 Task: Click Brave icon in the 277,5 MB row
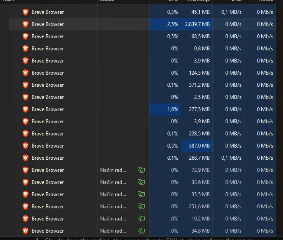pyautogui.click(x=26, y=109)
